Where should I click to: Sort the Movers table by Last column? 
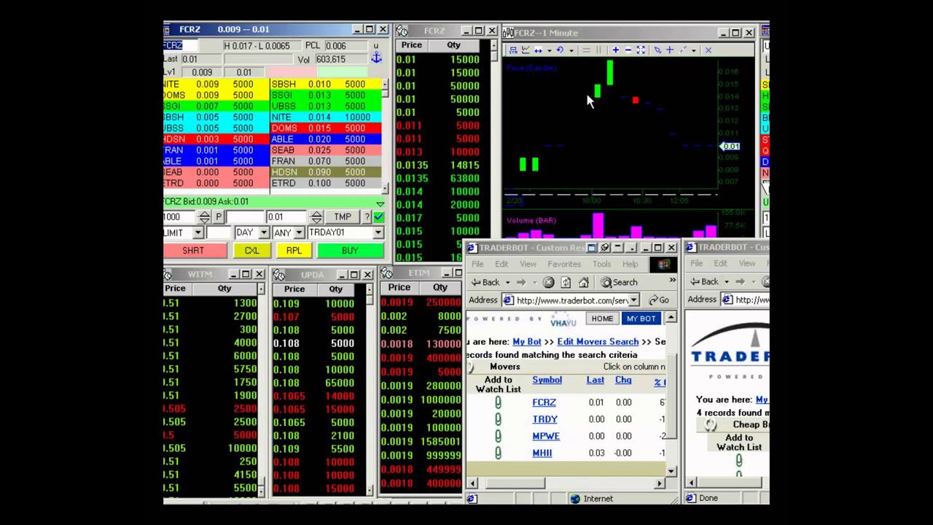[596, 380]
